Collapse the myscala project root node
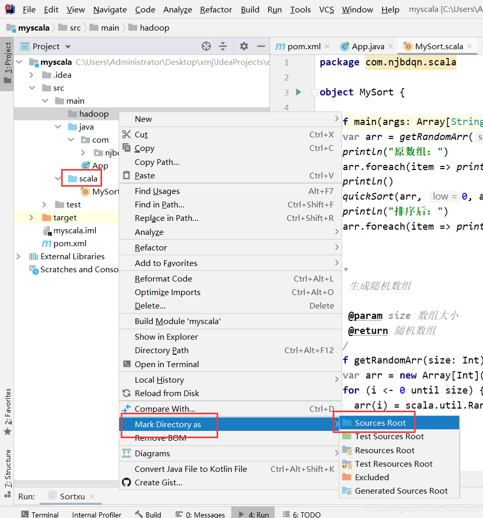This screenshot has width=483, height=518. 19,62
